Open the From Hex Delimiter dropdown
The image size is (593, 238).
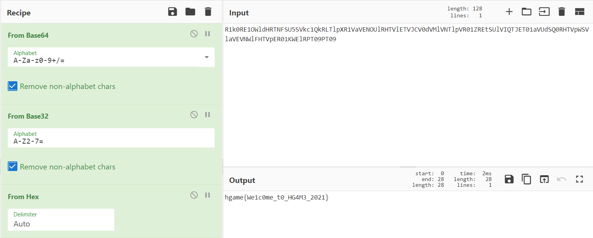(61, 220)
